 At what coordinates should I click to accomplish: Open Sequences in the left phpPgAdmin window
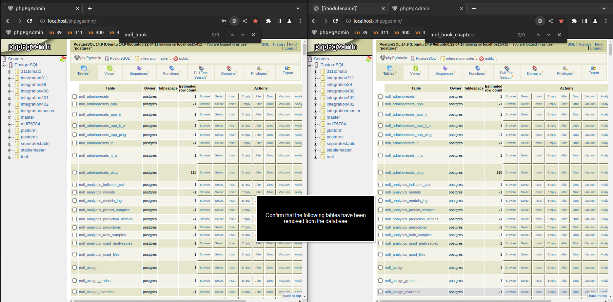pos(139,70)
